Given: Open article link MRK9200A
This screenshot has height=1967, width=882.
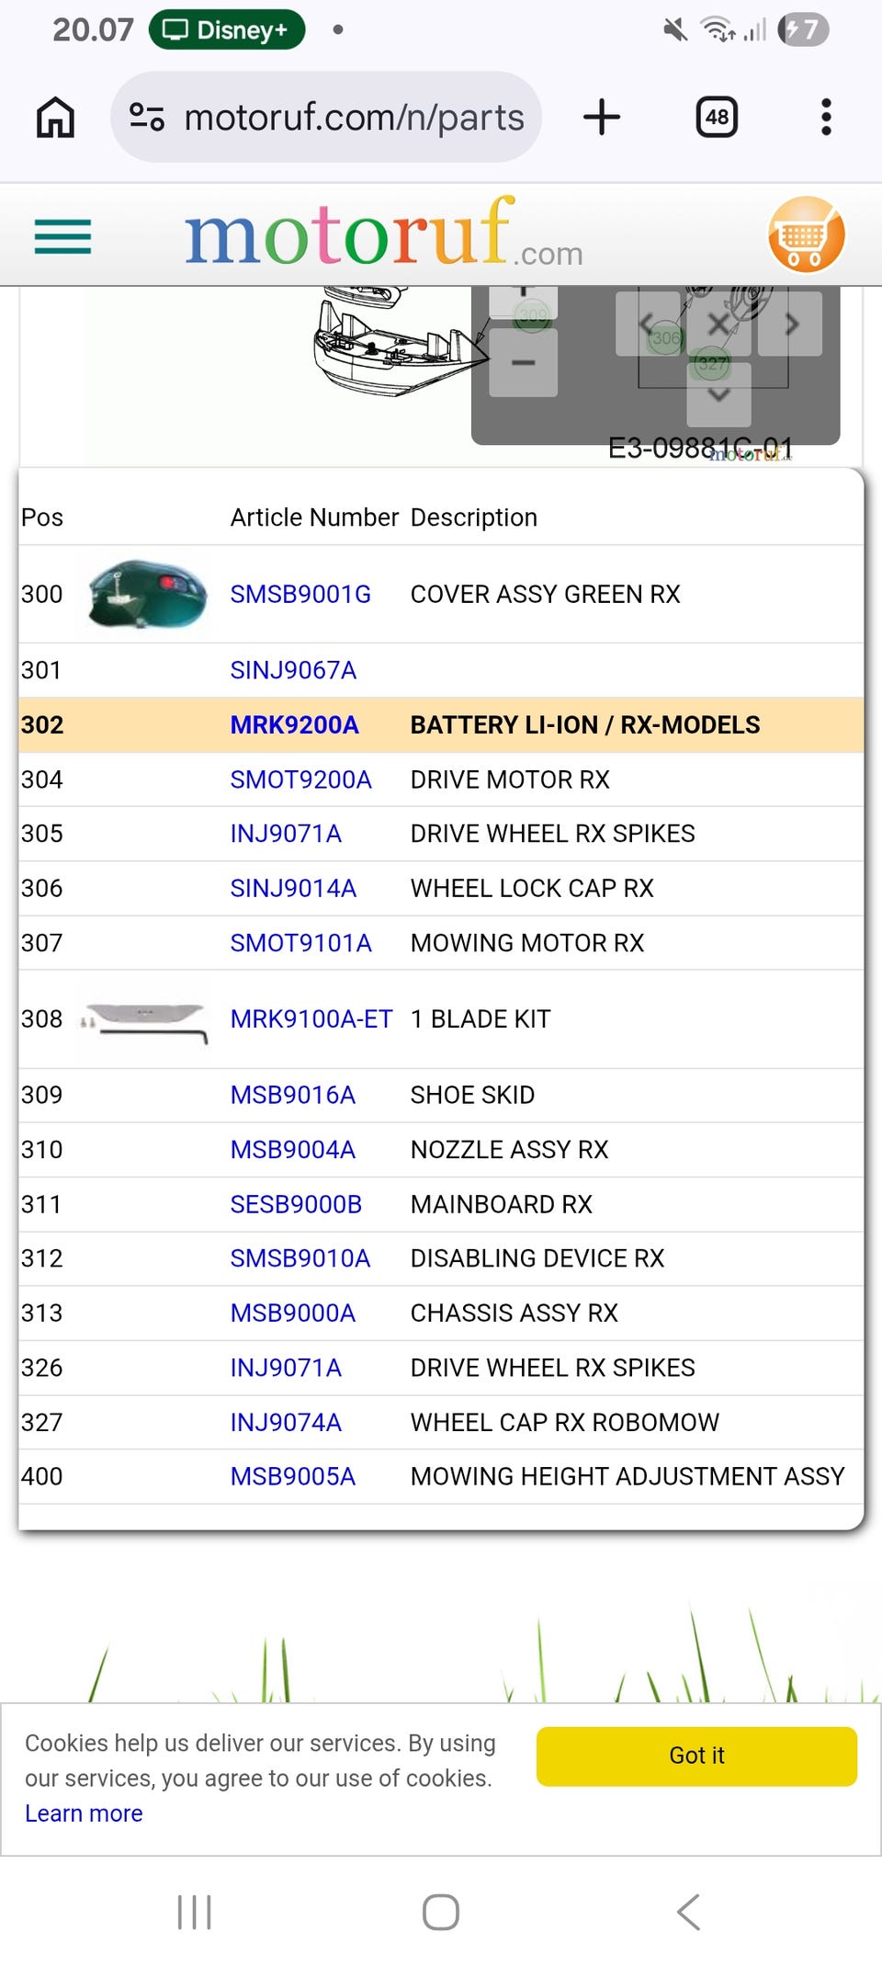Looking at the screenshot, I should (294, 725).
